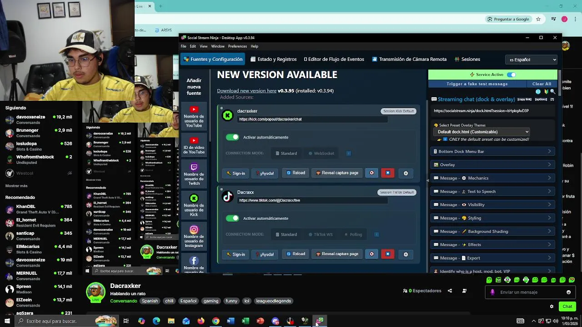
Task: Open the Preferences menu
Action: (237, 46)
